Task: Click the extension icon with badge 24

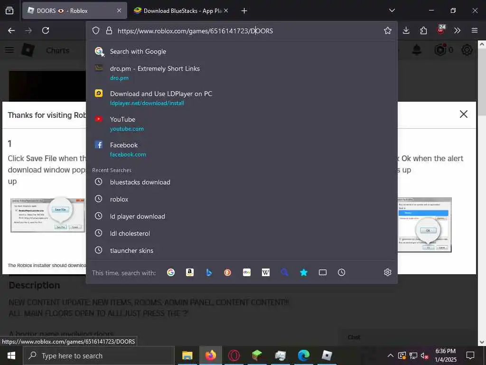Action: point(441,30)
